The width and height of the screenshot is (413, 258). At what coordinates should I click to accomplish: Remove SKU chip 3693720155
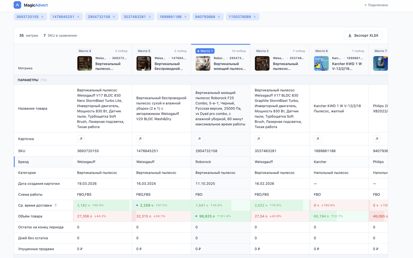[x=42, y=17]
